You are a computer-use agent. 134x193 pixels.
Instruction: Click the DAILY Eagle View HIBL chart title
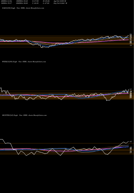click(x=23, y=8)
